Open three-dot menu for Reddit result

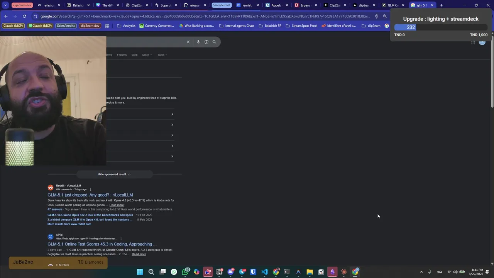coord(90,190)
